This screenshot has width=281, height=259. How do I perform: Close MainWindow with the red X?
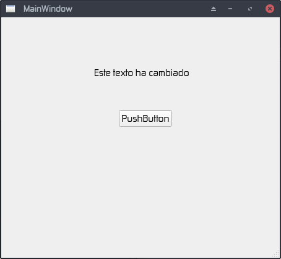click(x=270, y=9)
